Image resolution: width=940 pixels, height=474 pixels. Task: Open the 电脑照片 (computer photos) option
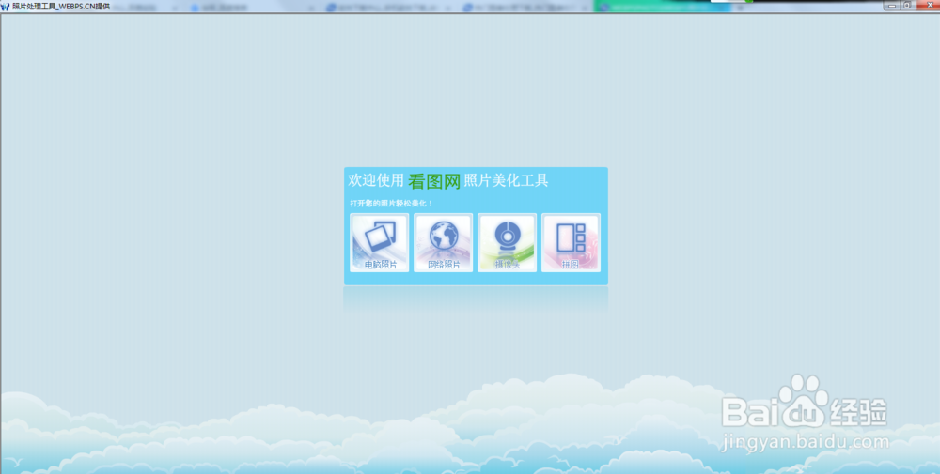tap(380, 243)
